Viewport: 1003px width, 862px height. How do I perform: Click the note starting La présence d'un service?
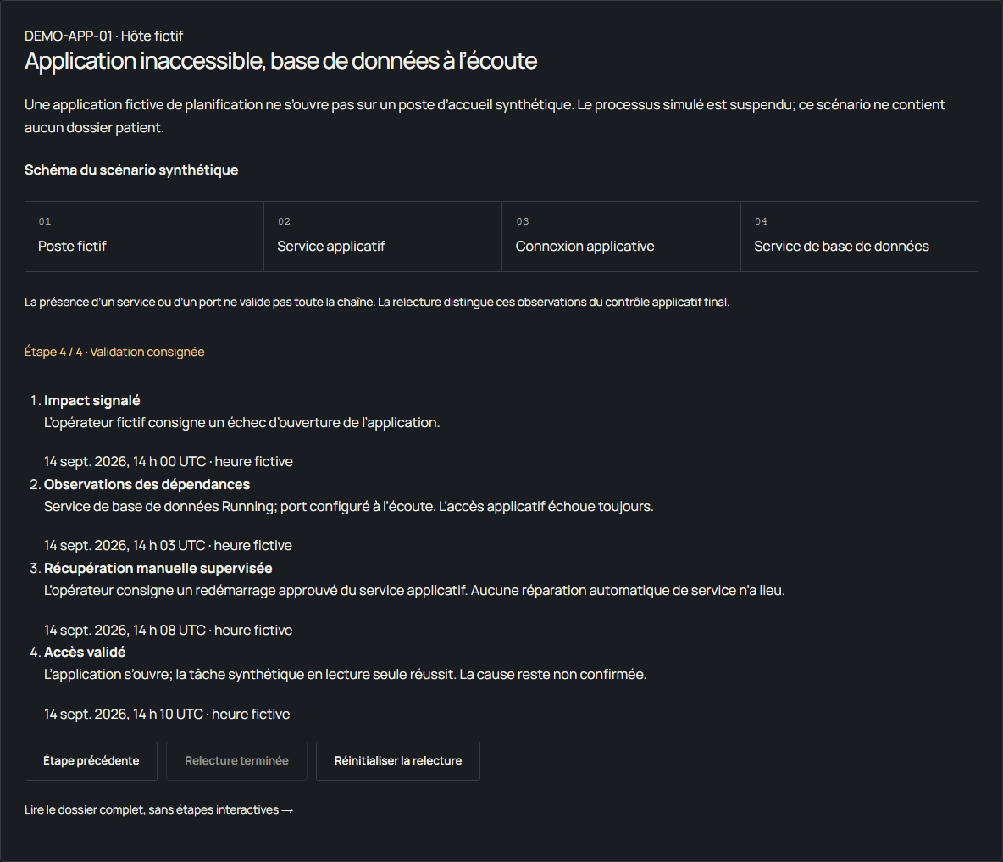(377, 302)
